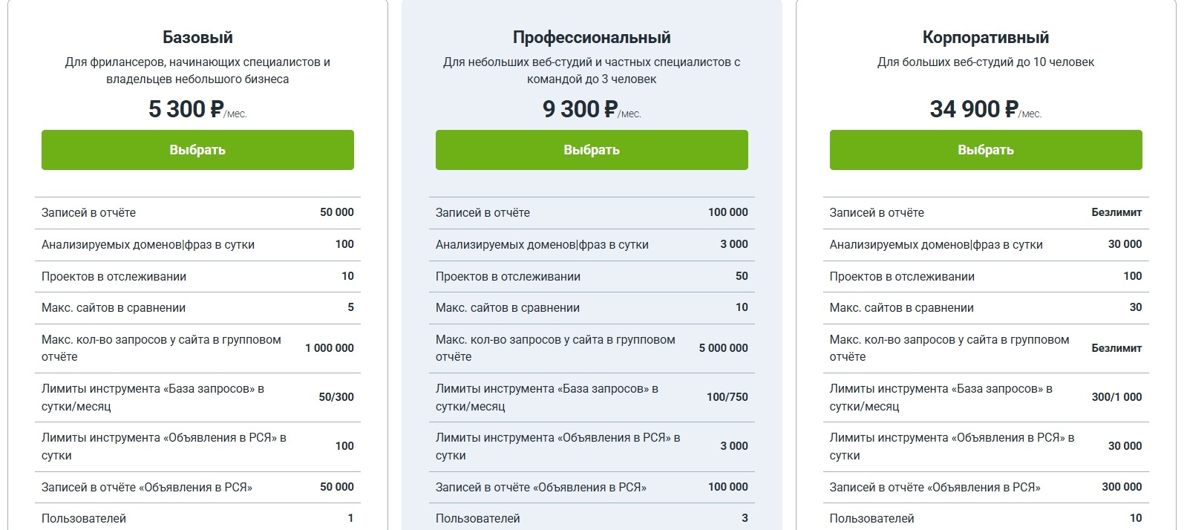The image size is (1184, 530).
Task: Click the Профессиональный description about веб-студий
Action: (x=592, y=71)
